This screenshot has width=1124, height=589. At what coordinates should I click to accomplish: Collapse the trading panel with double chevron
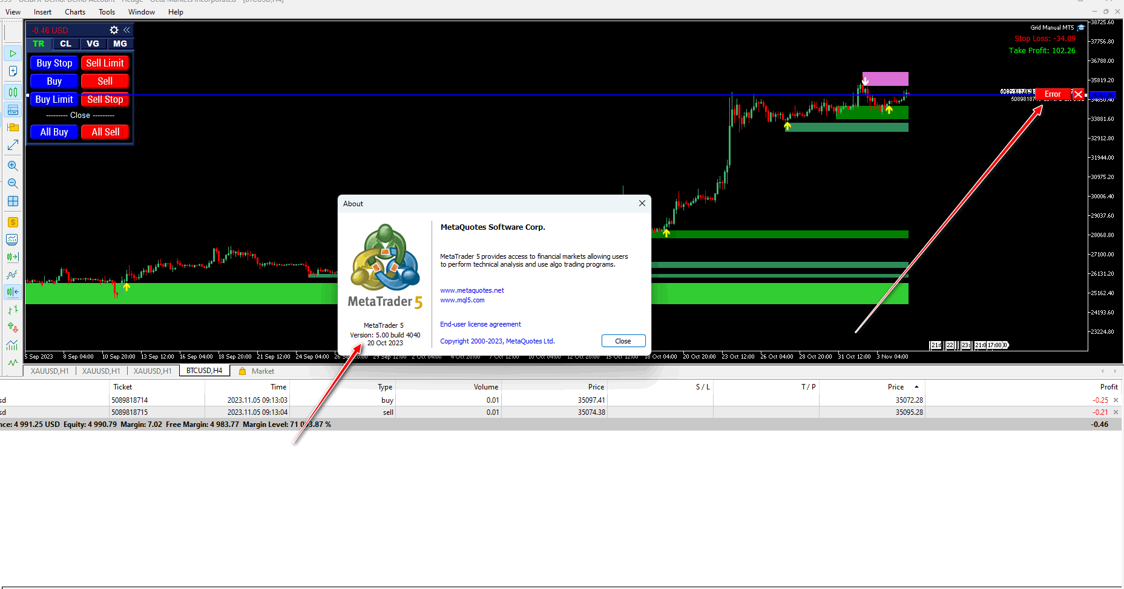click(x=127, y=30)
